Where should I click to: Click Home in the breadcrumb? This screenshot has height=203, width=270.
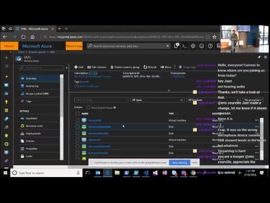click(x=21, y=52)
